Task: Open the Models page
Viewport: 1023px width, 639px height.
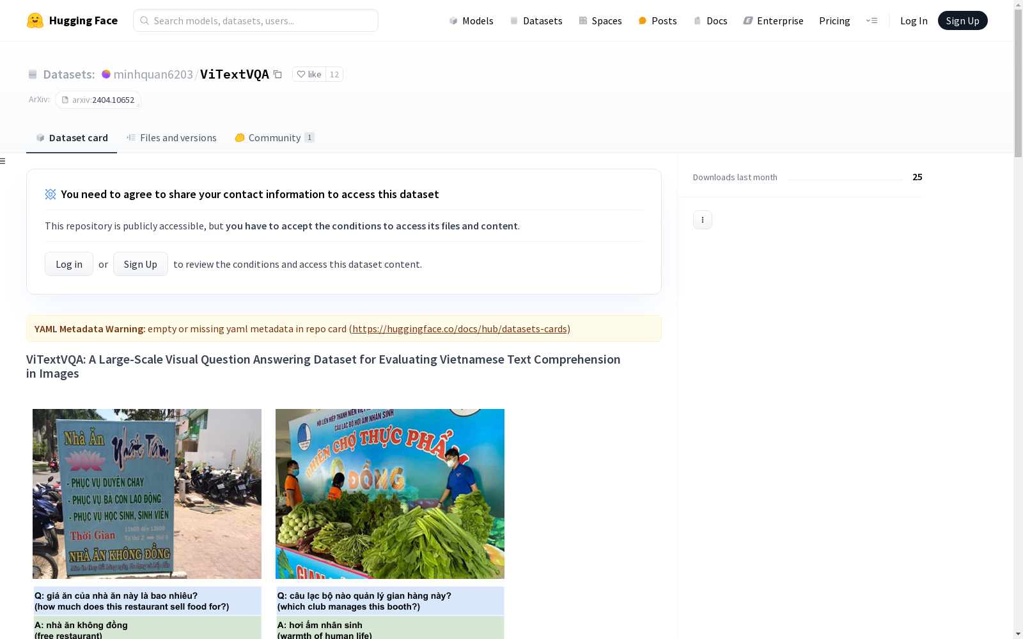Action: [x=471, y=20]
